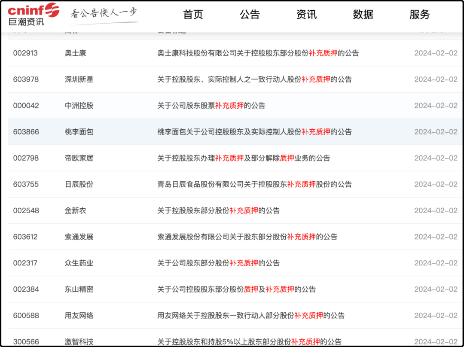
Task: Click stock code 600588
Action: [26, 315]
